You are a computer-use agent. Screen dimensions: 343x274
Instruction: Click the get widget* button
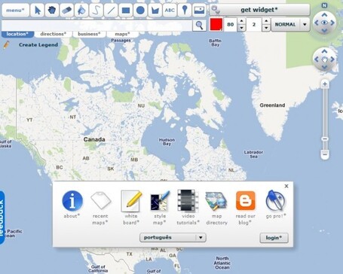click(259, 10)
